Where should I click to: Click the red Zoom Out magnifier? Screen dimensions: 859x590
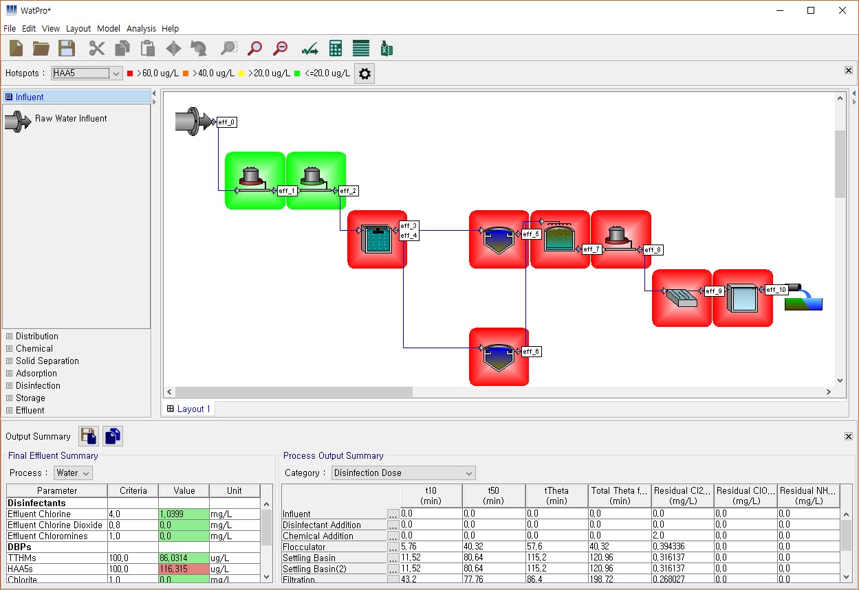point(281,48)
